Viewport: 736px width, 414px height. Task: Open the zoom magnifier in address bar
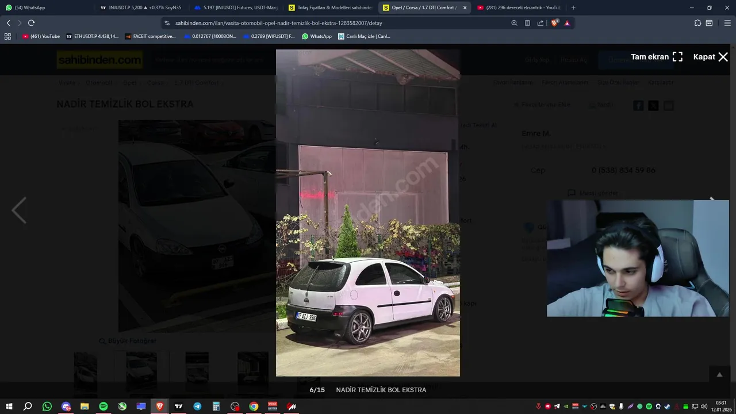point(514,23)
